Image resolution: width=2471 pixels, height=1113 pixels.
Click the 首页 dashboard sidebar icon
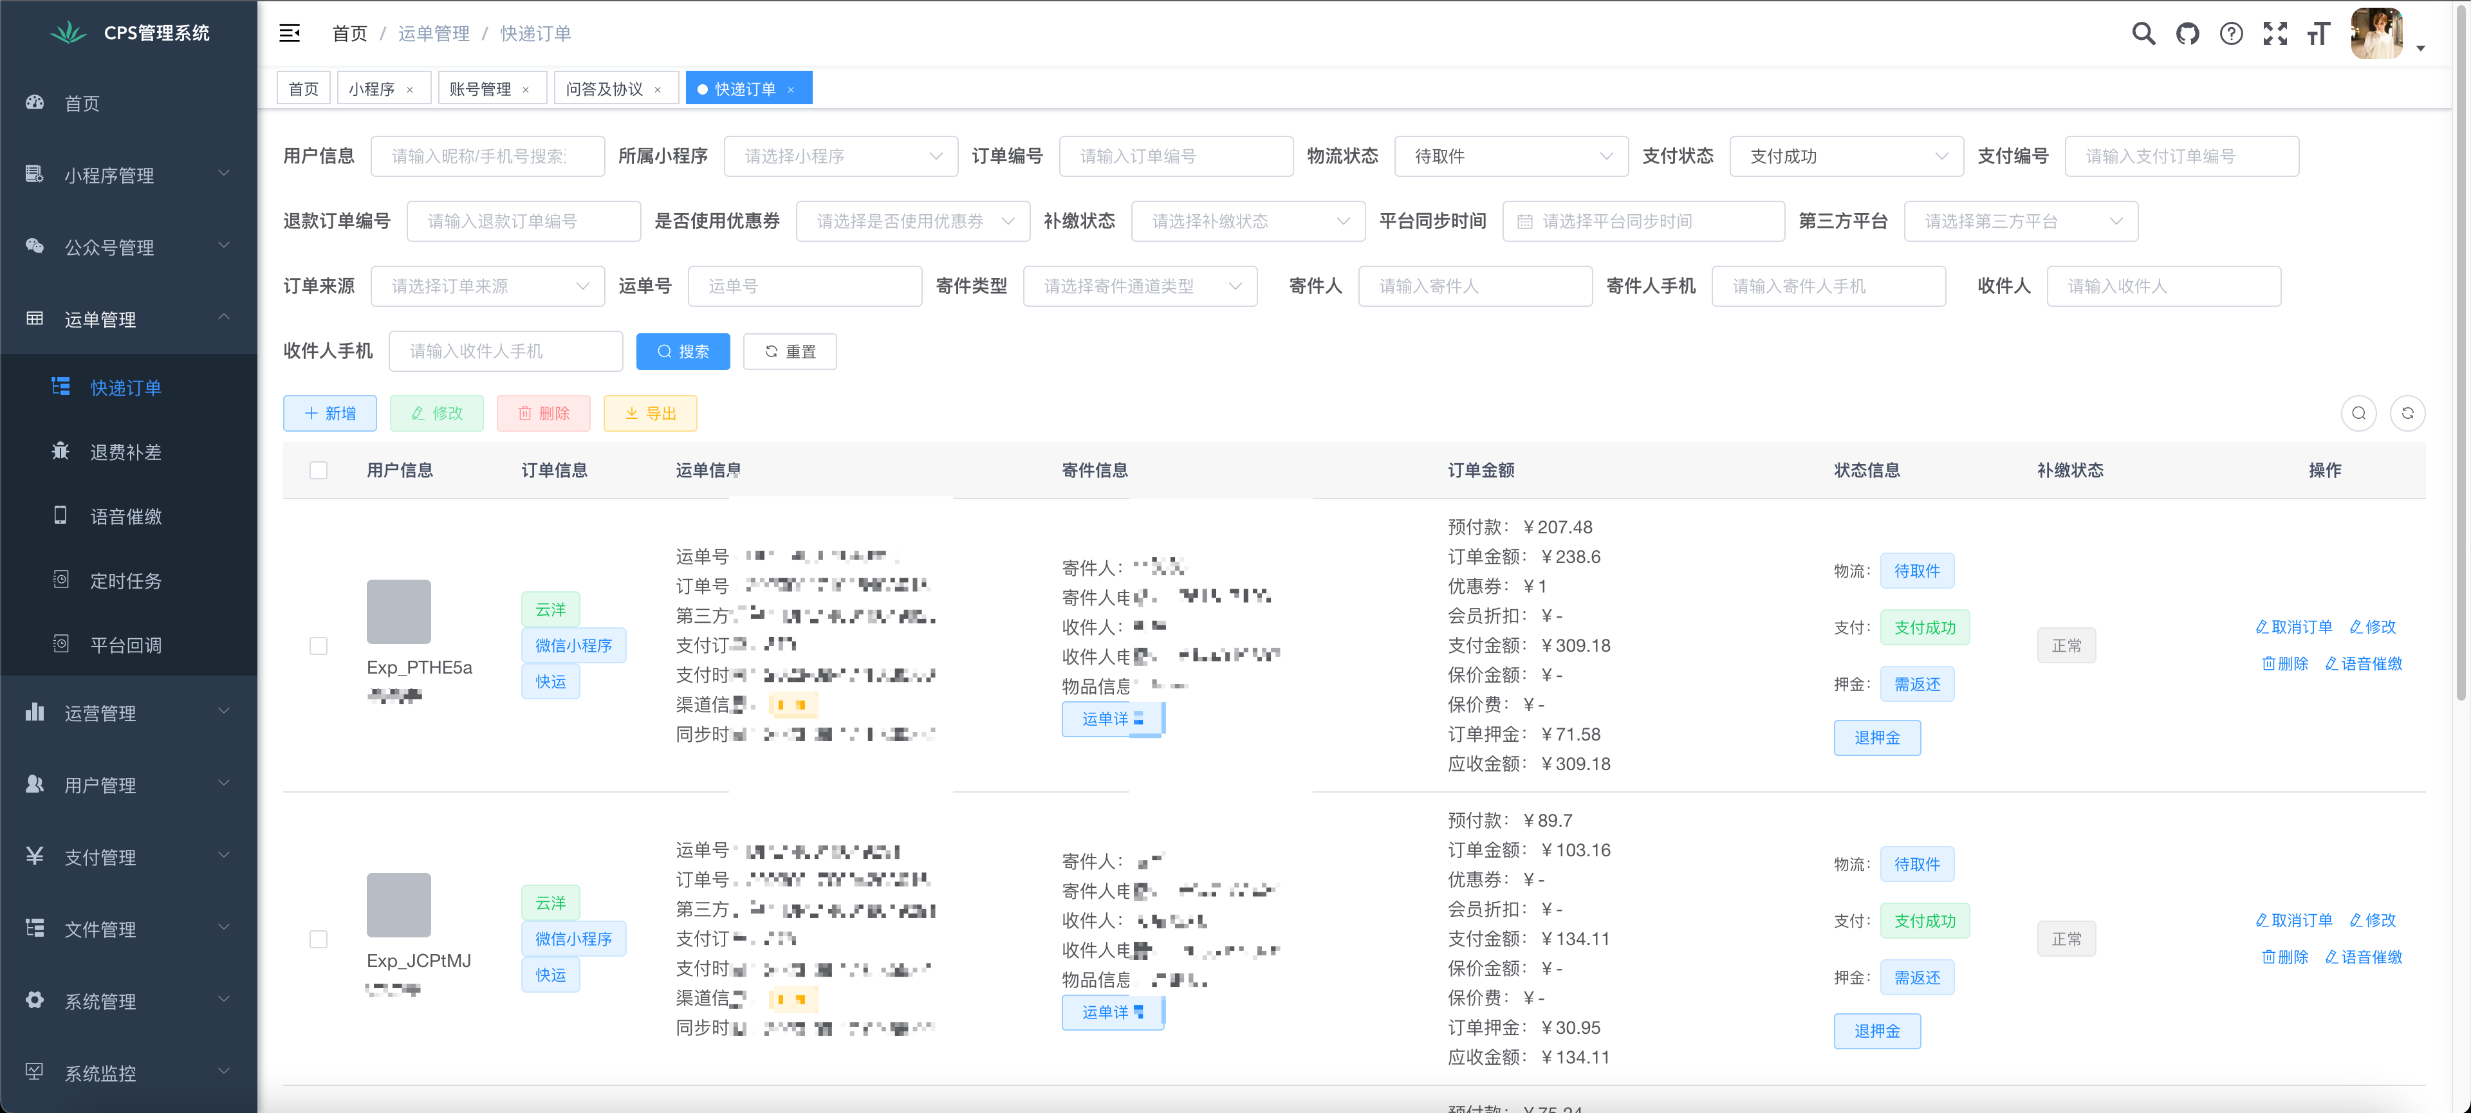pyautogui.click(x=35, y=102)
